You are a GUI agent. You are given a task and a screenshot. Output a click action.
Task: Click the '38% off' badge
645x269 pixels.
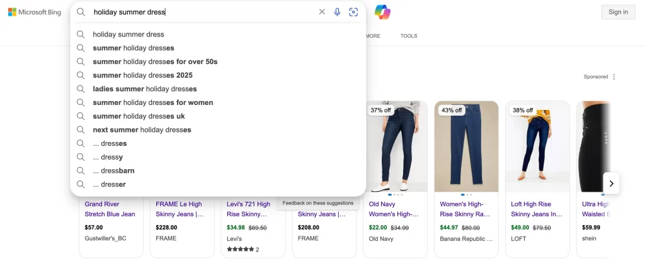tap(523, 110)
